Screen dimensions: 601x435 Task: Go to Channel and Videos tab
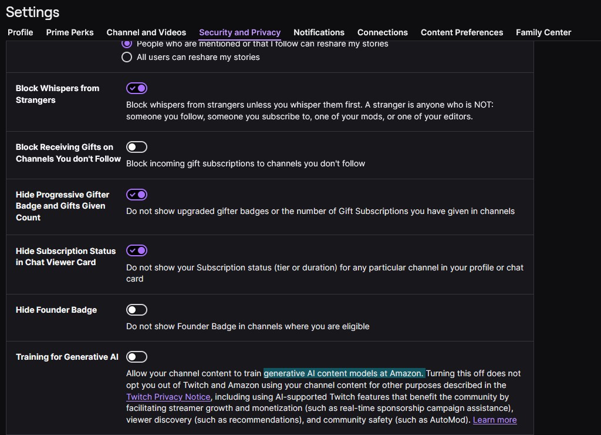146,33
